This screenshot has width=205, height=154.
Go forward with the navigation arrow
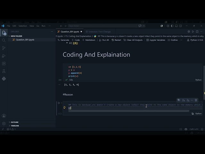[x=65, y=26]
